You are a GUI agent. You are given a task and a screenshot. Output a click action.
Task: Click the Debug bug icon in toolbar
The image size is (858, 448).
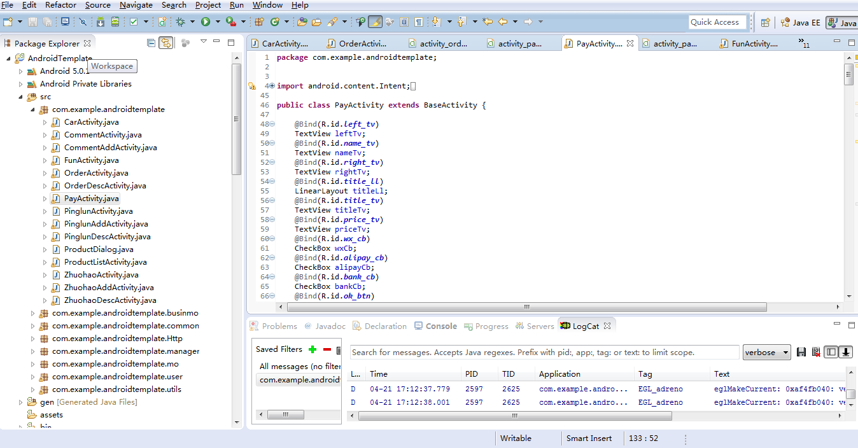tap(181, 22)
